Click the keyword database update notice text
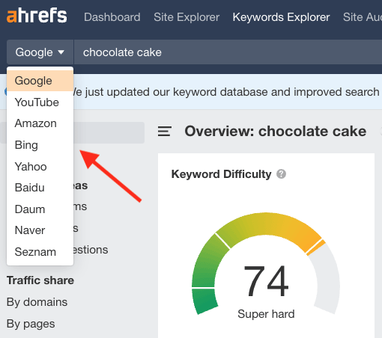The height and width of the screenshot is (338, 382). coord(226,92)
